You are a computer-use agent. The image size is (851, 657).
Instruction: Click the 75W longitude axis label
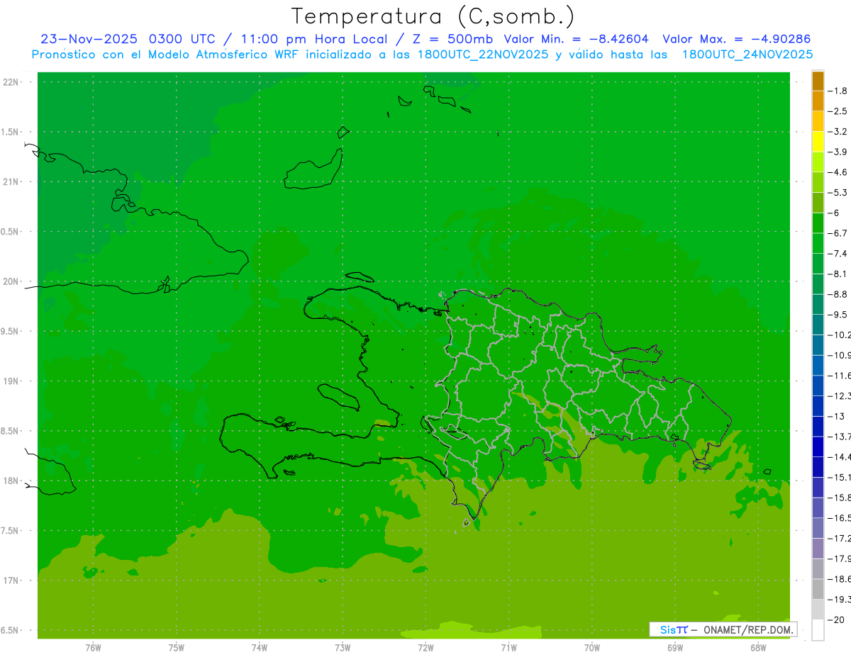176,648
